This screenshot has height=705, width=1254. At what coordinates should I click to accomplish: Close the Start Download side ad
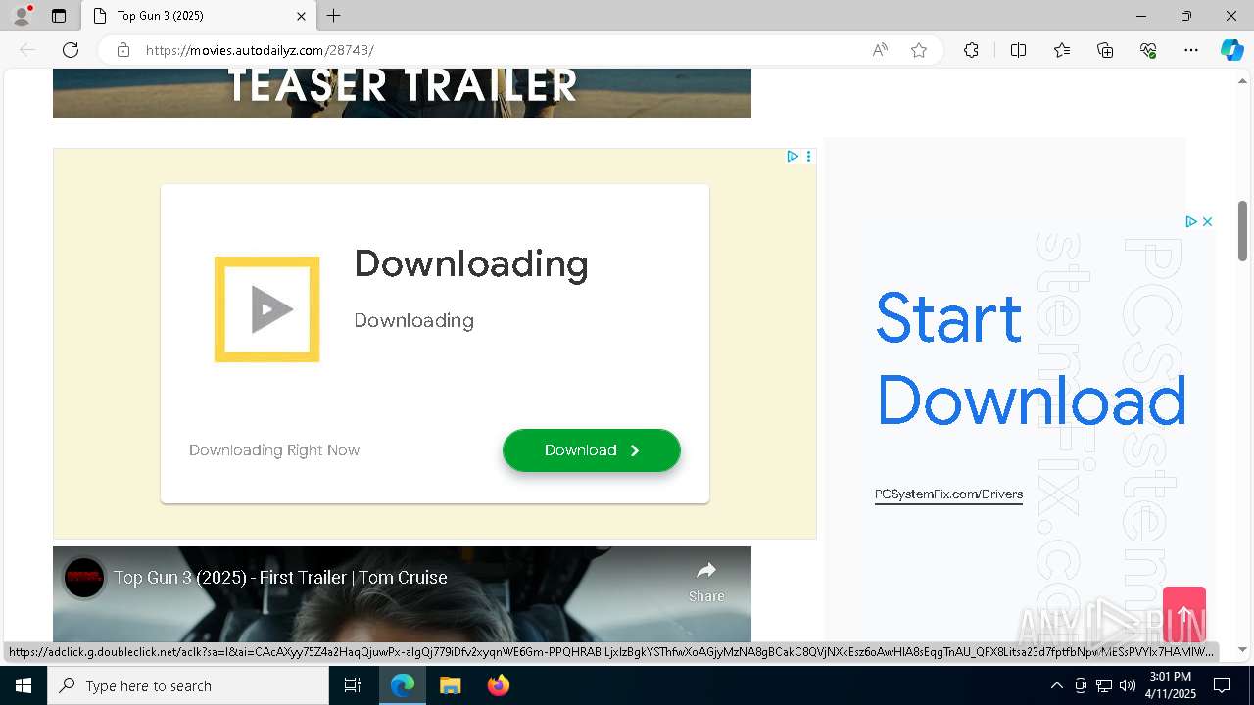1207,222
